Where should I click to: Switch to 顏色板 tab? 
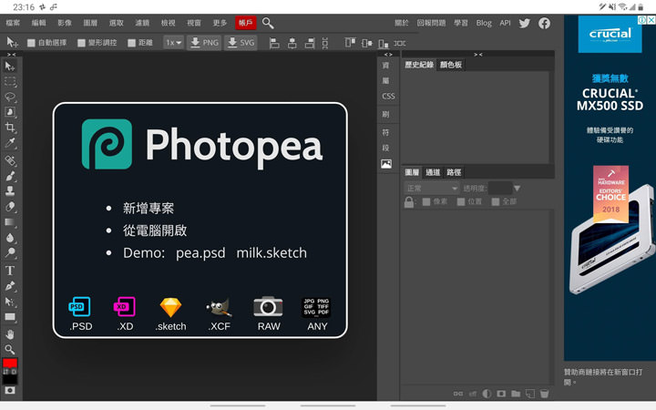(451, 65)
